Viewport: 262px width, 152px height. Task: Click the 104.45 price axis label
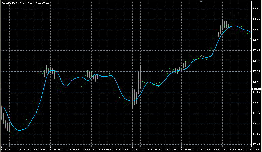256,113
